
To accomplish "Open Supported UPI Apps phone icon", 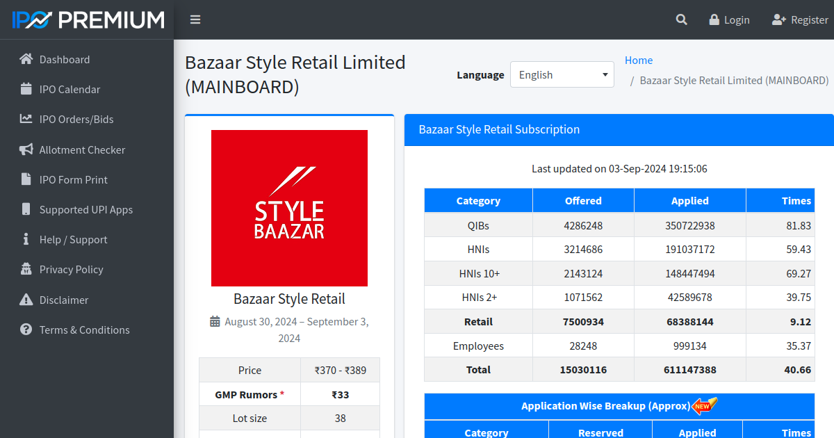I will [24, 209].
